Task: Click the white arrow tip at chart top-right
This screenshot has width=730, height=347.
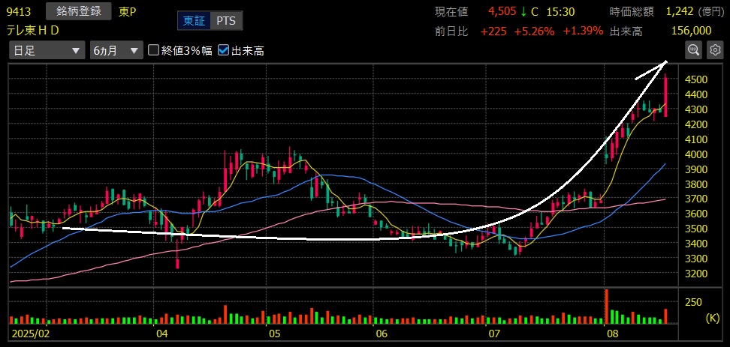Action: click(665, 62)
